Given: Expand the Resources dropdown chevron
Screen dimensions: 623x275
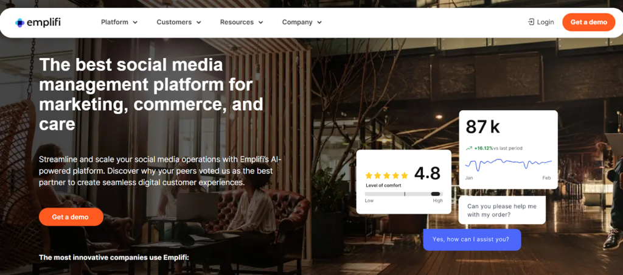Looking at the screenshot, I should point(260,23).
